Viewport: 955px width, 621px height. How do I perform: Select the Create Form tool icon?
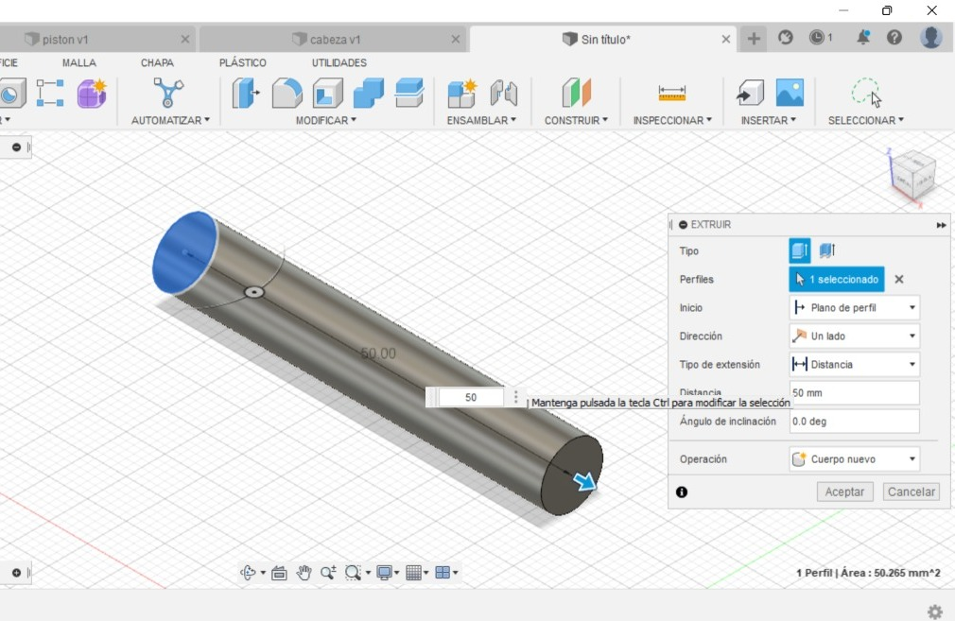[x=92, y=94]
